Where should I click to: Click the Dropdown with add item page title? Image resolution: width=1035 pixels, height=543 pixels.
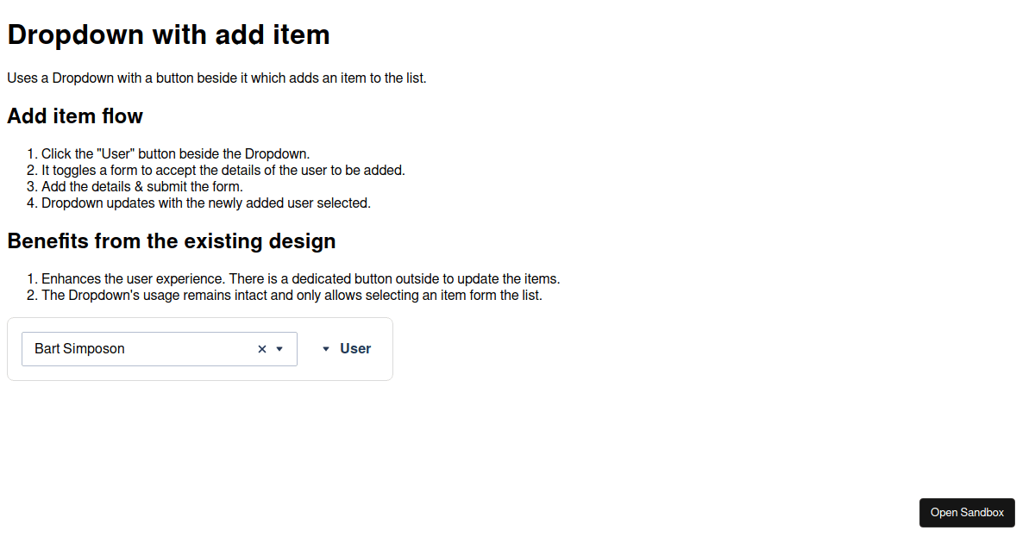click(x=168, y=34)
